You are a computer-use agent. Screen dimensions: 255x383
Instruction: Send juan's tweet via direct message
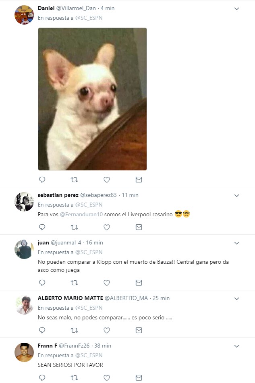[x=139, y=283]
